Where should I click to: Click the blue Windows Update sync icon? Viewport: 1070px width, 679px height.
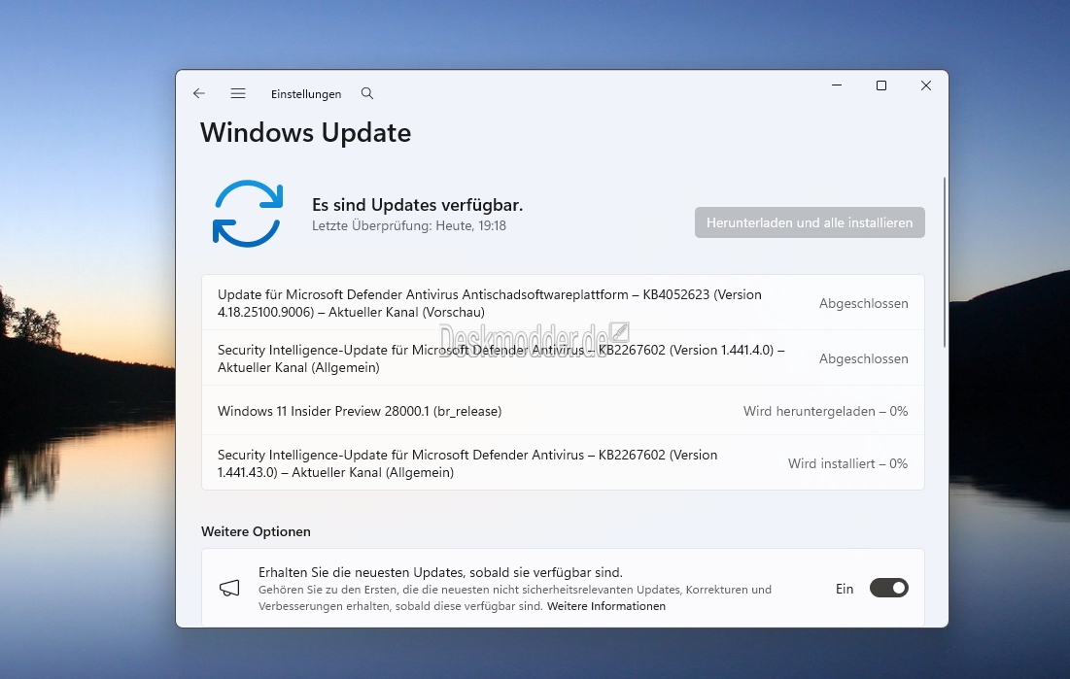tap(248, 214)
